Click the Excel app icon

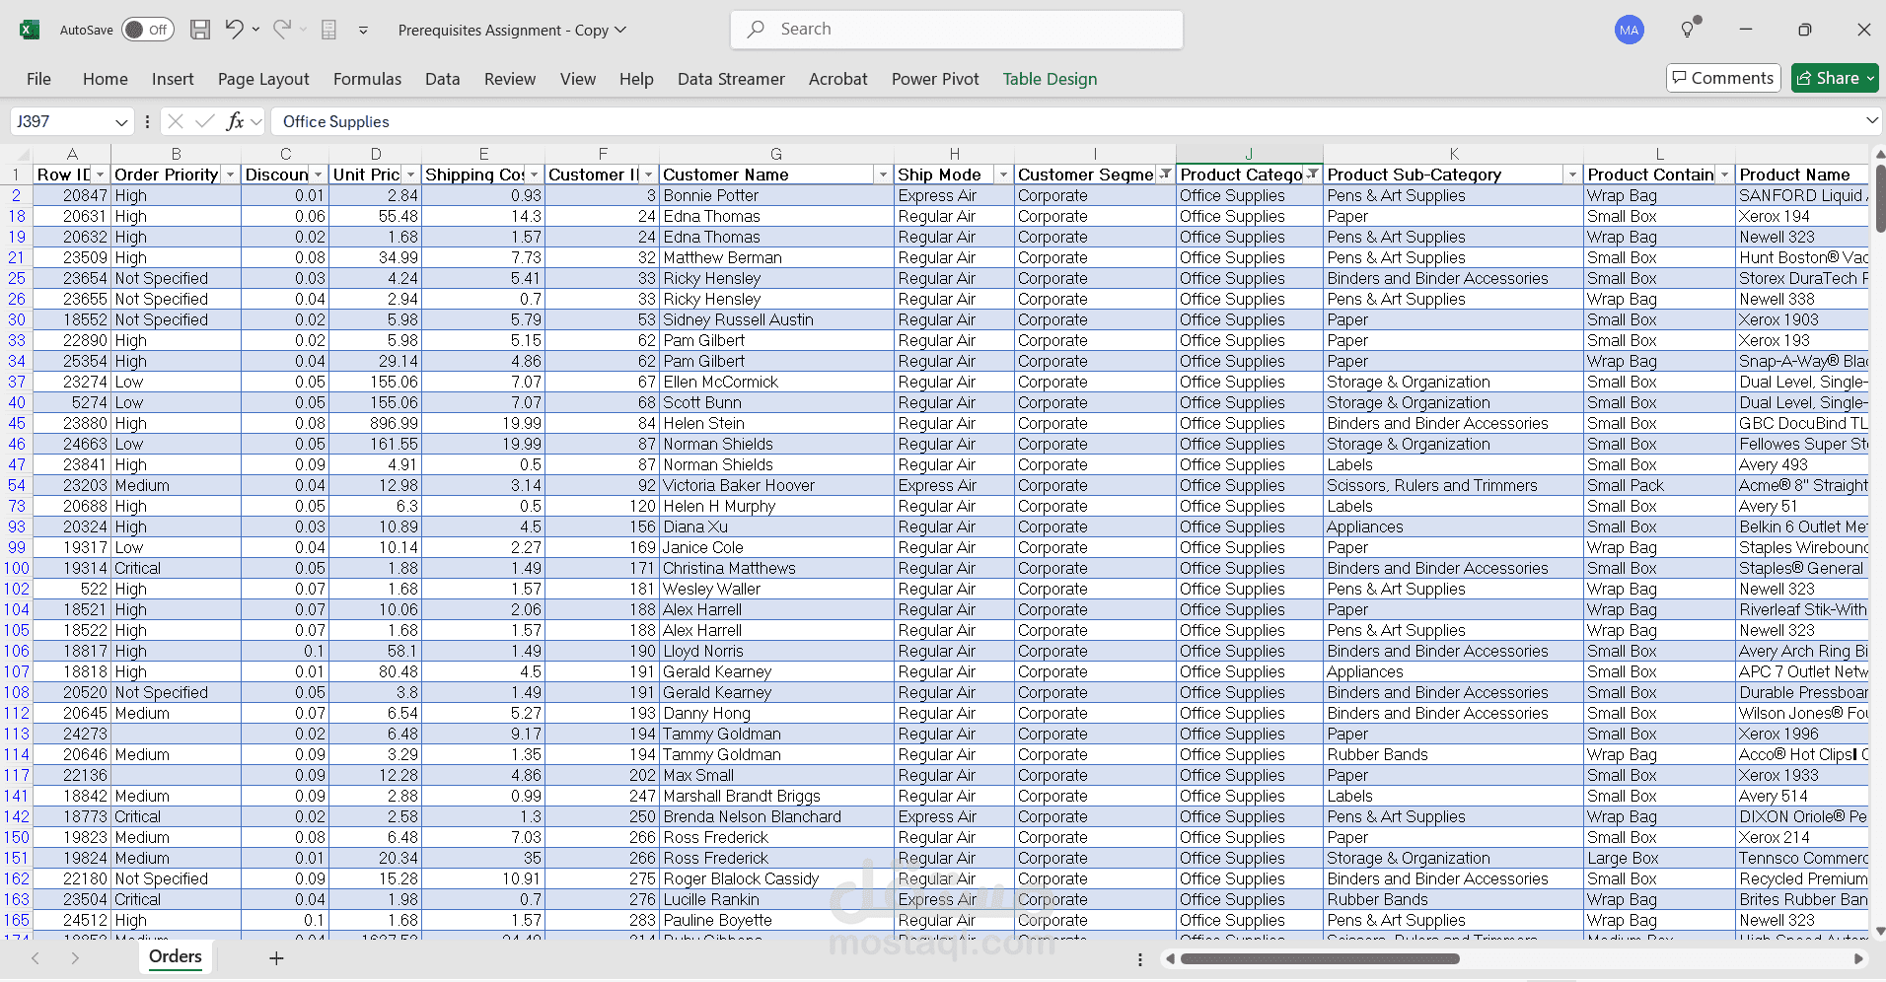(30, 30)
